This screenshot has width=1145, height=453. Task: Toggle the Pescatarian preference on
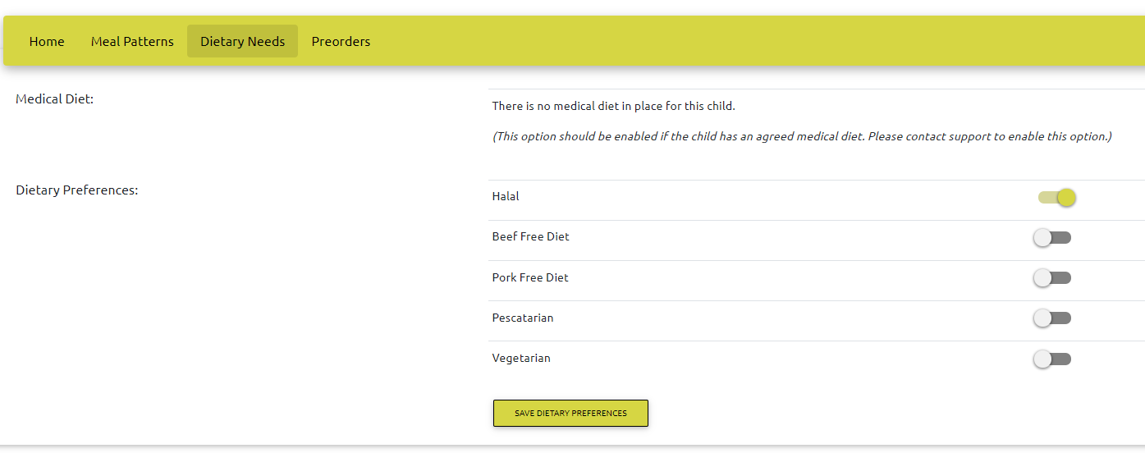(x=1052, y=318)
